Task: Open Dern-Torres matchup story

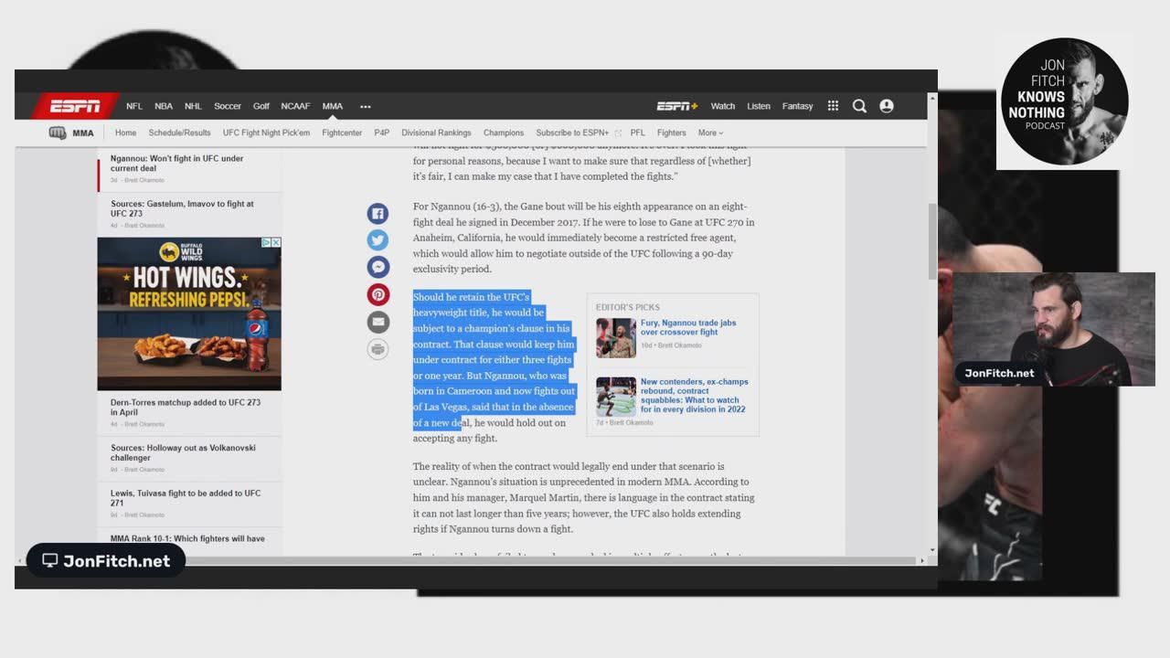Action: [186, 408]
